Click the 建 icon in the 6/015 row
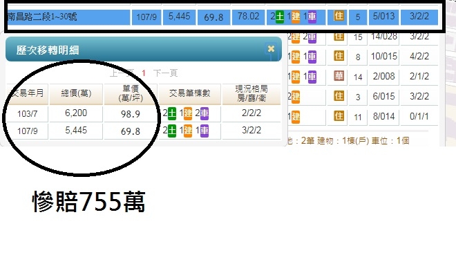Screen dimensions: 456x264 [x=296, y=97]
